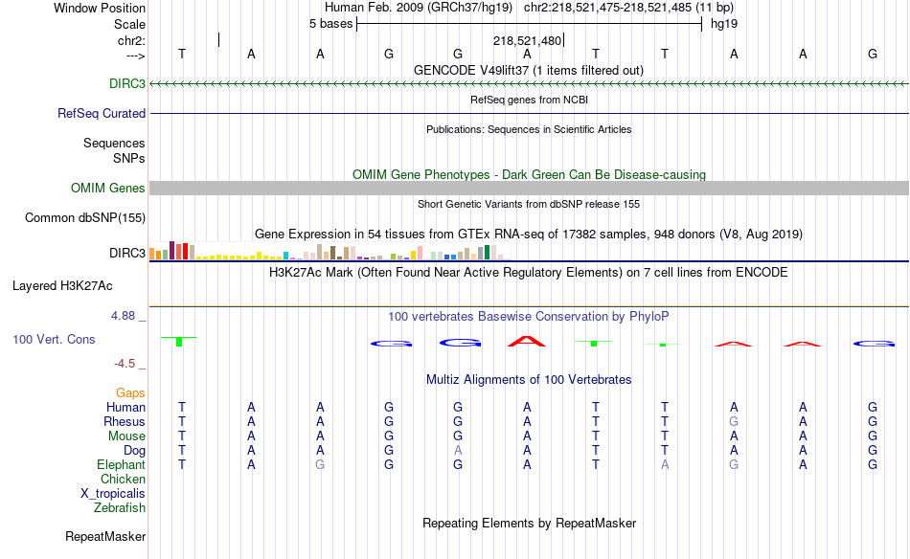The height and width of the screenshot is (559, 910).
Task: Click the RepeatMasker track label
Action: click(x=105, y=536)
